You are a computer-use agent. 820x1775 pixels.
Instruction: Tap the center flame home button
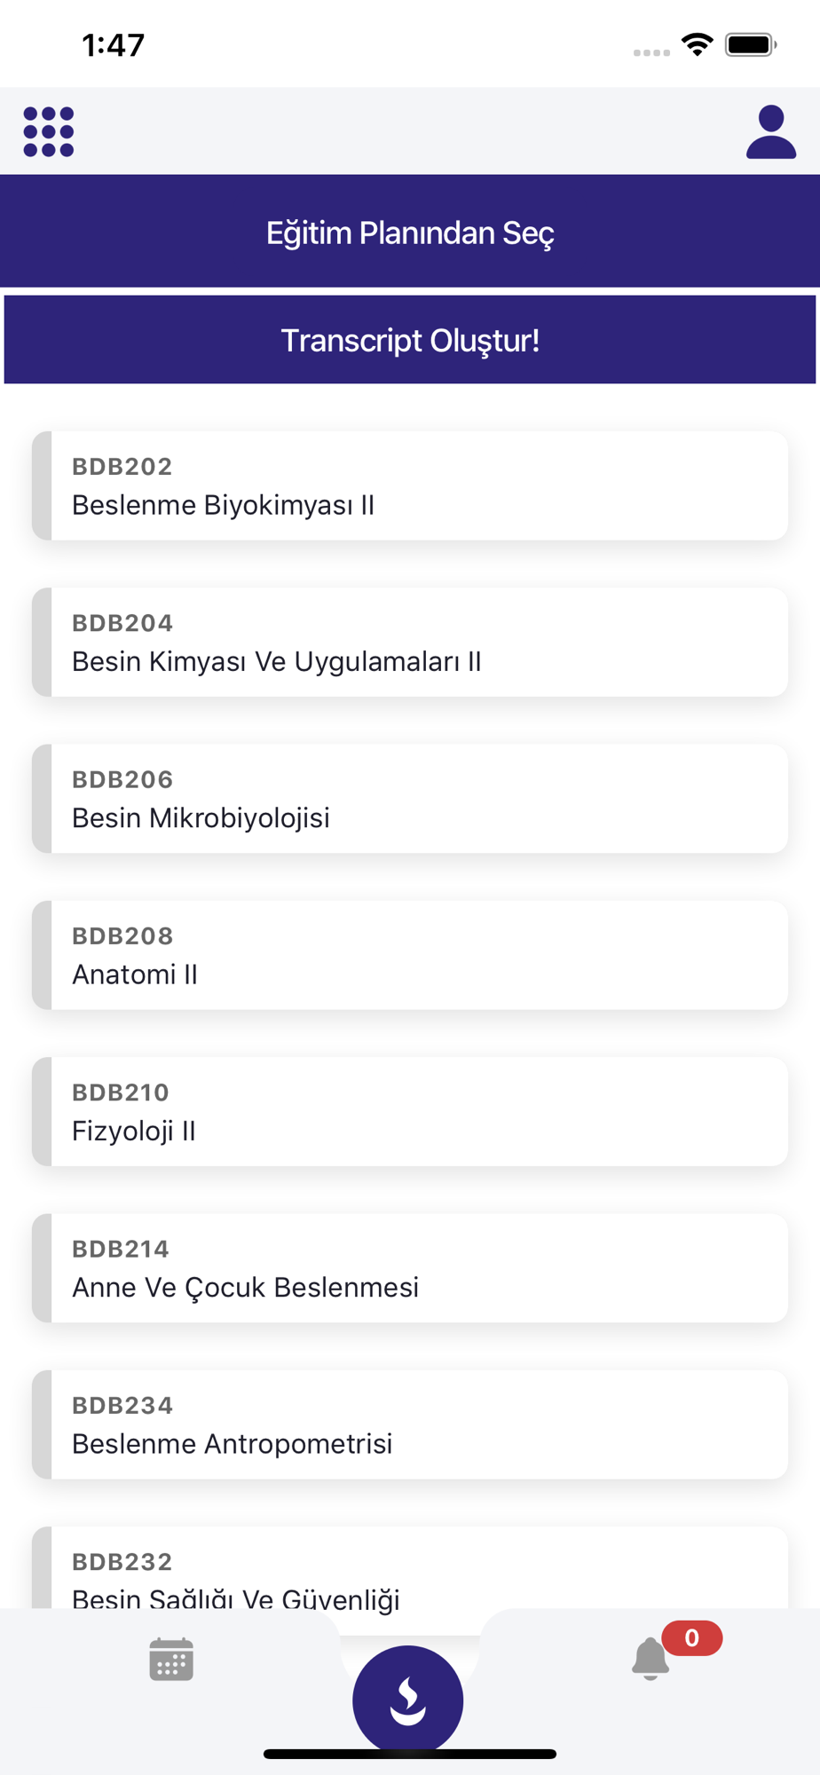tap(408, 1699)
